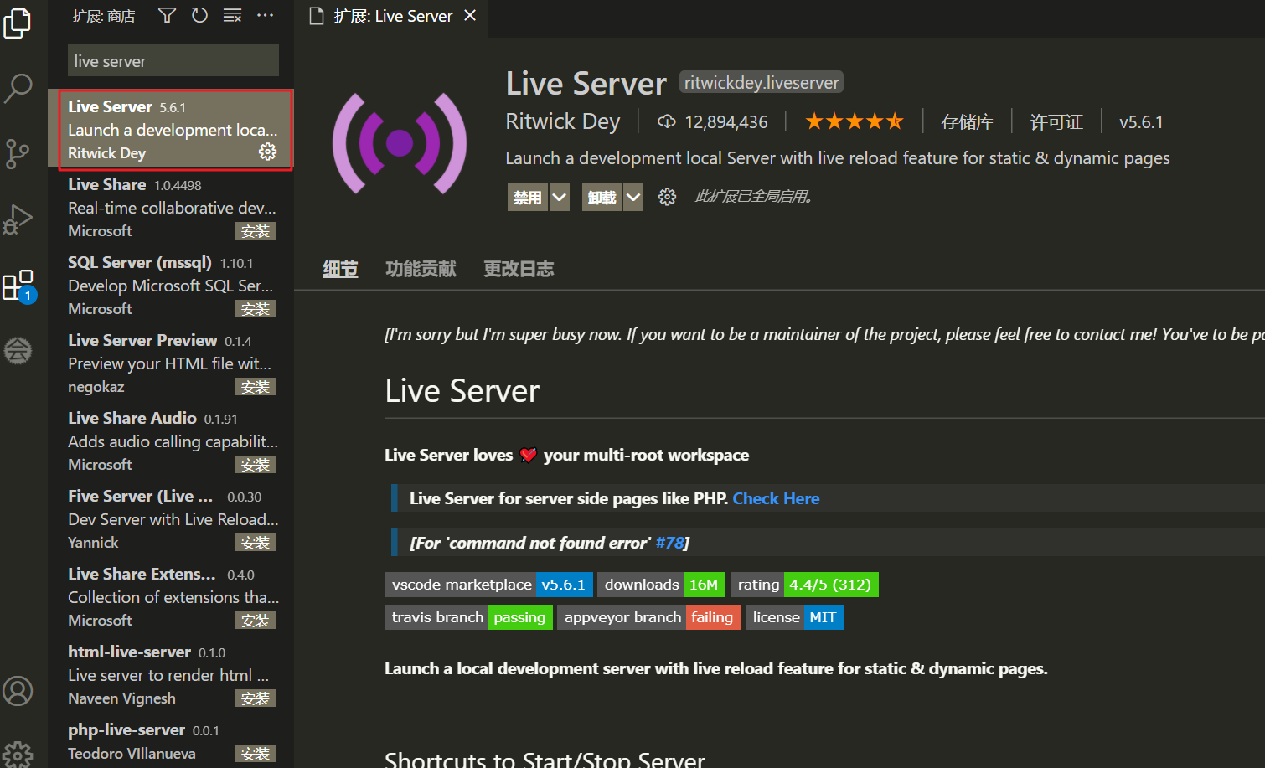Viewport: 1265px width, 768px height.
Task: Open the Gitee icon in activity bar
Action: (18, 350)
